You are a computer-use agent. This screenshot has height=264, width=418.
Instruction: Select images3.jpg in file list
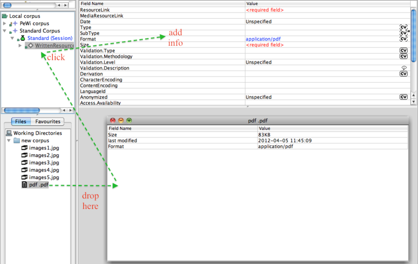click(44, 162)
